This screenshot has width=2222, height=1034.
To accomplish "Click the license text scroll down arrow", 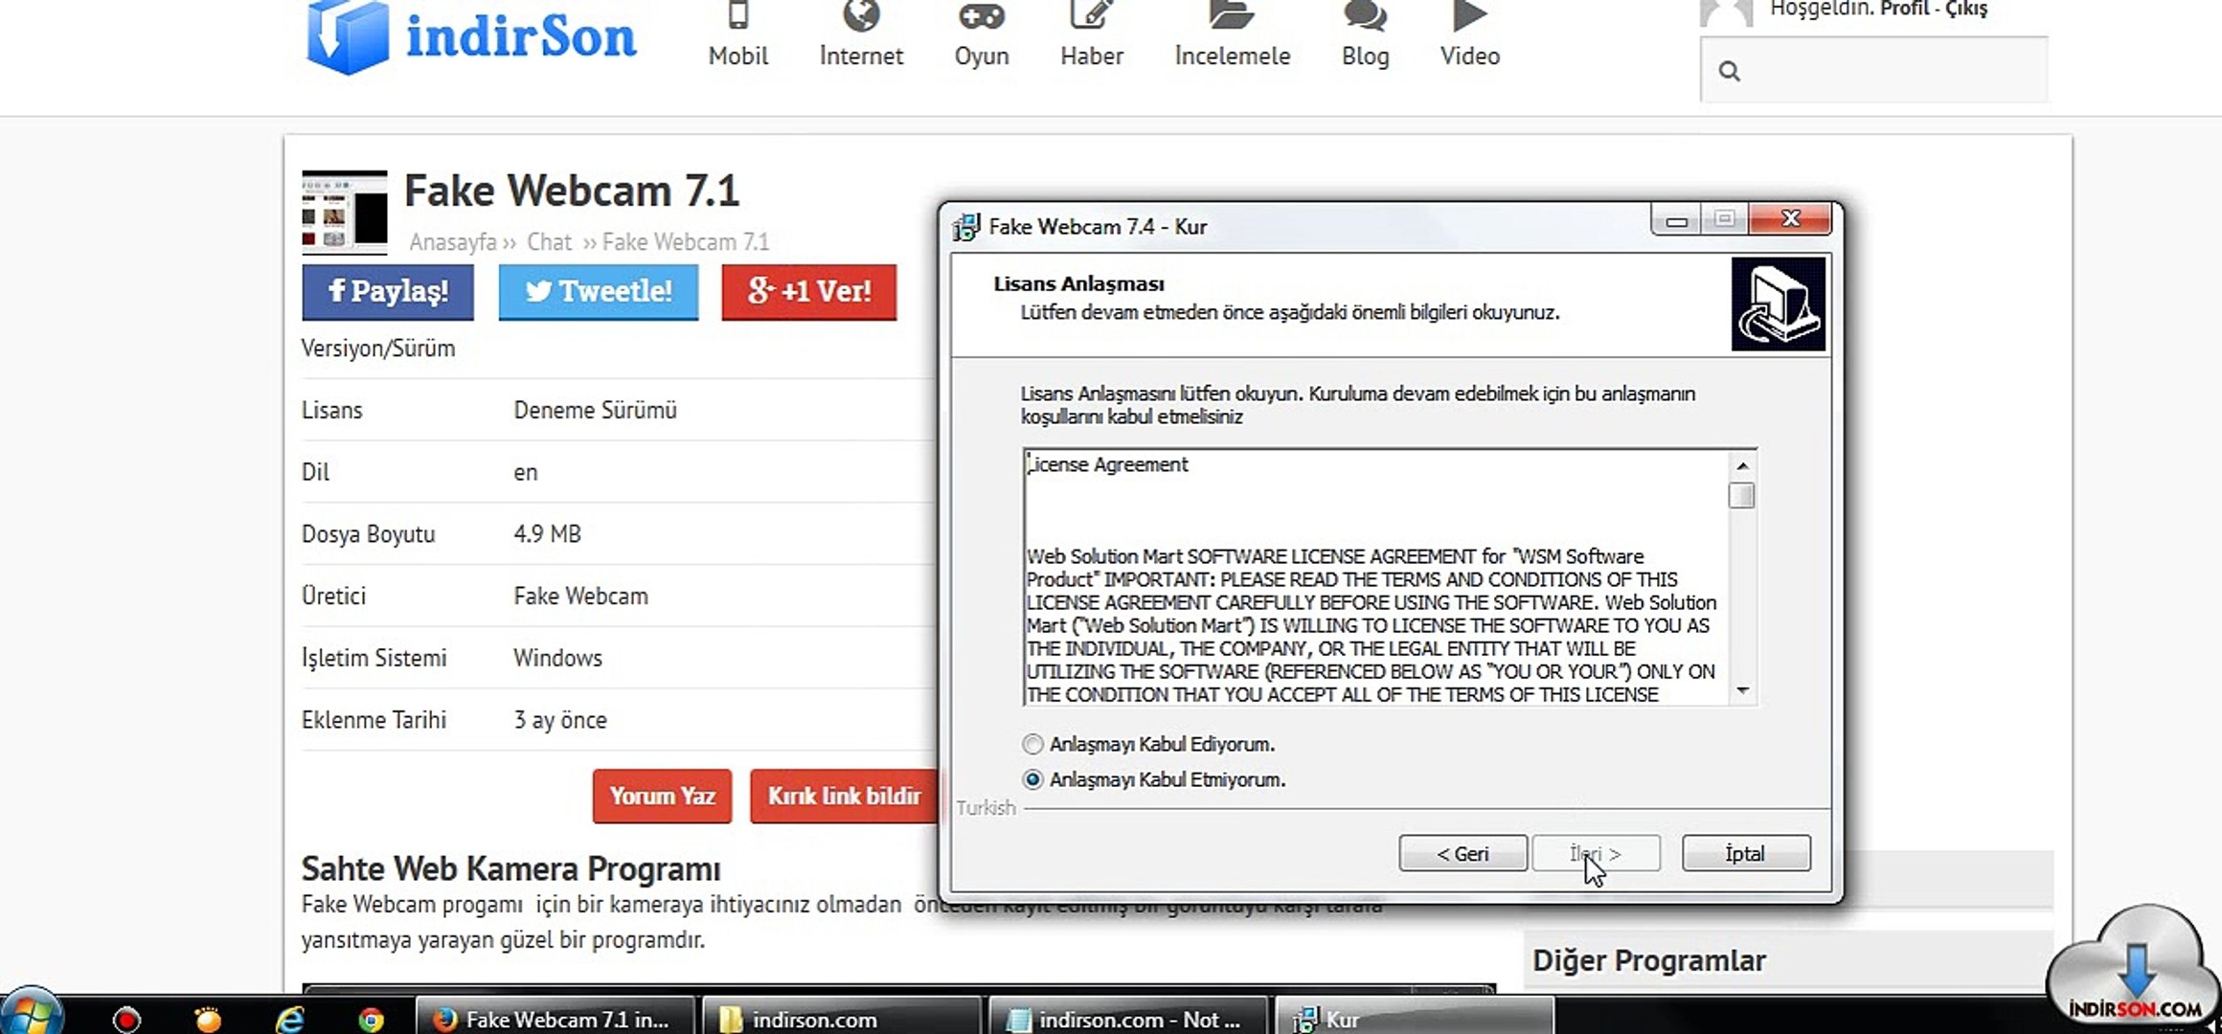I will coord(1742,690).
